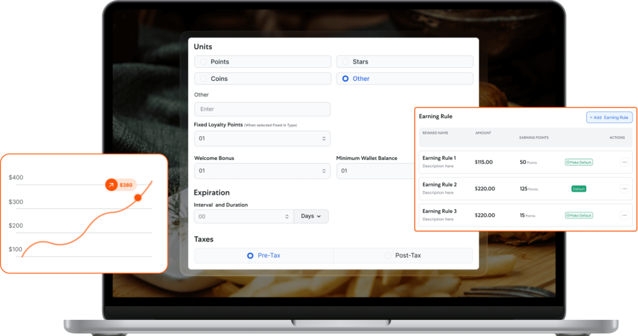Click the Default badge on Earning Rule 2
The height and width of the screenshot is (336, 638).
[579, 189]
